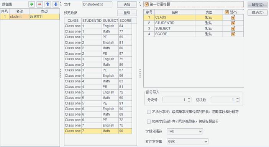Click the 数据文件 type cell

pos(44,16)
